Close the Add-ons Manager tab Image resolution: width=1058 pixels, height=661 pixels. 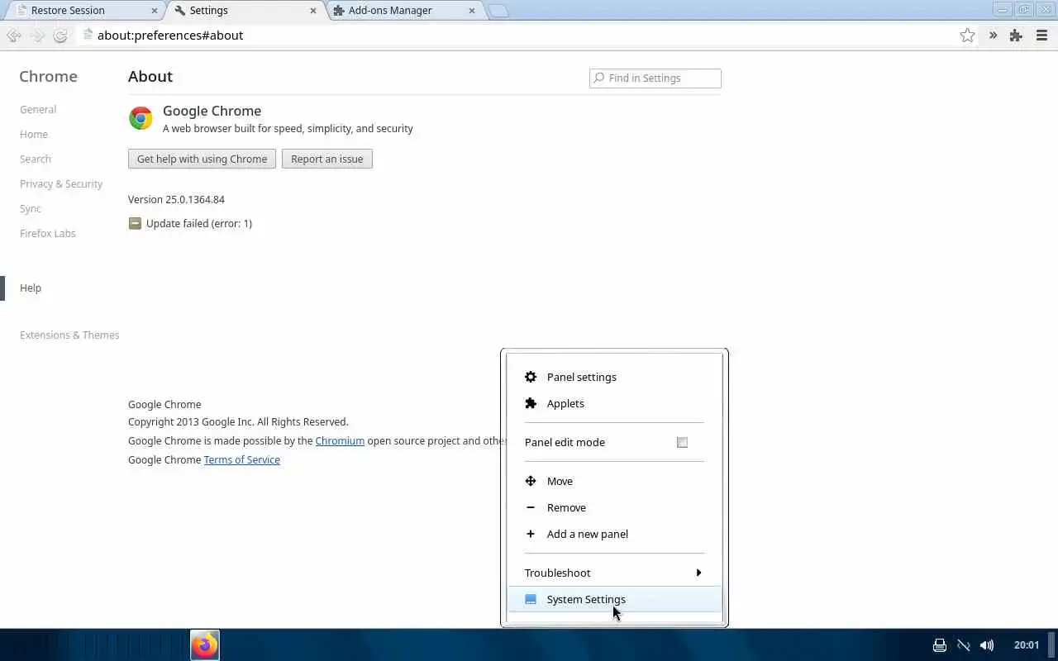point(472,11)
